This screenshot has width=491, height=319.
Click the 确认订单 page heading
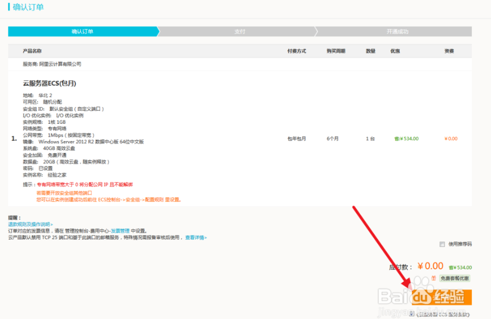point(28,7)
